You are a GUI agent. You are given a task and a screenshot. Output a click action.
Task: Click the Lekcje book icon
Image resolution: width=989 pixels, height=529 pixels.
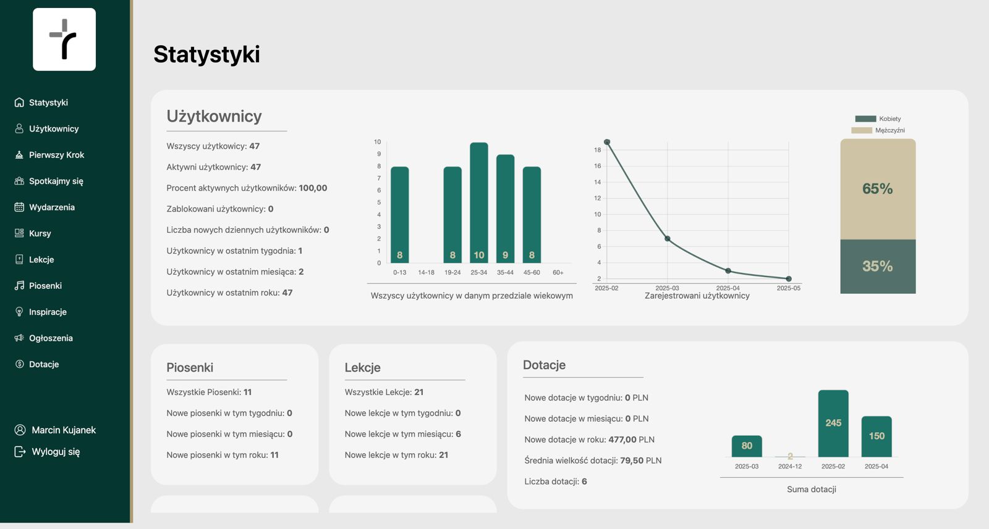pos(19,259)
